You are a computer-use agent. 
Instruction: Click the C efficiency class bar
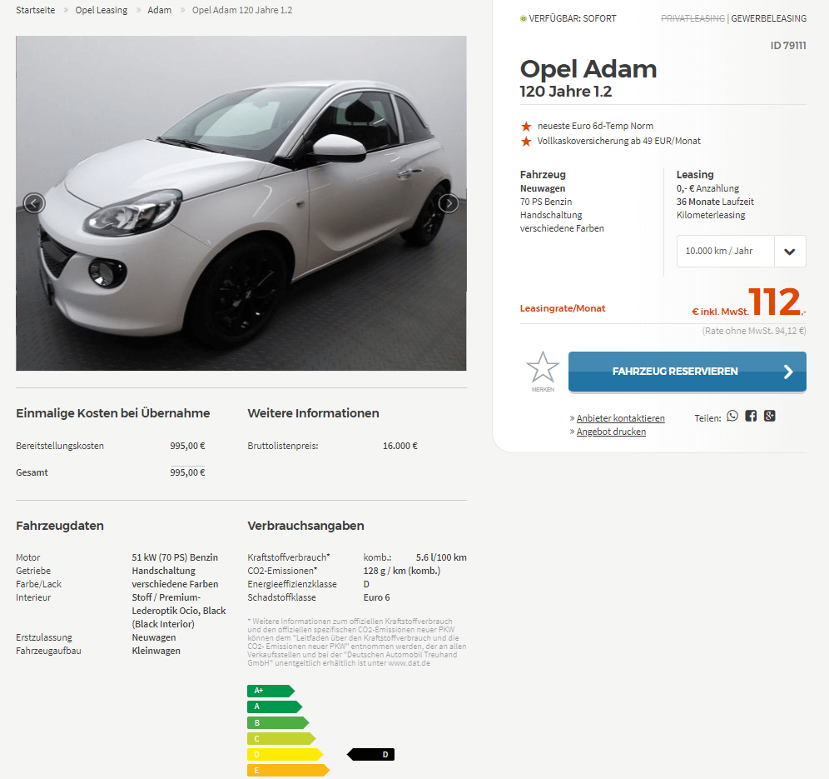281,738
